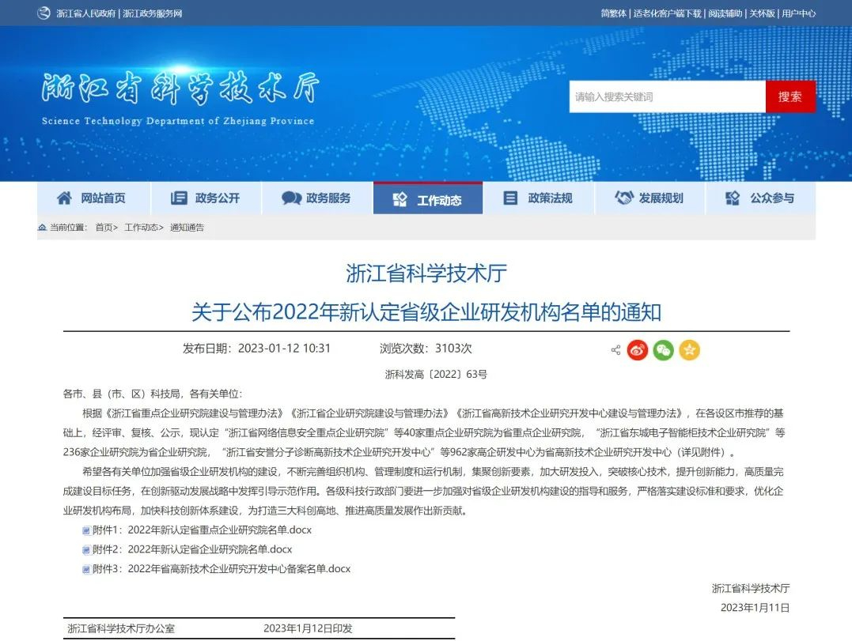The image size is (852, 641).
Task: Click the yellow star Qzone share icon
Action: pos(689,350)
